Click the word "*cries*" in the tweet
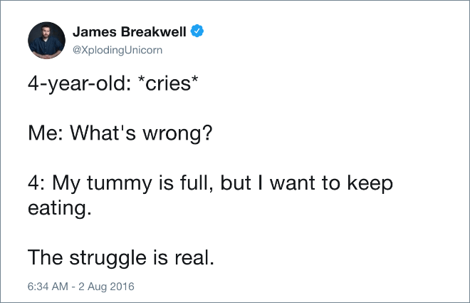This screenshot has height=303, width=470. 168,83
